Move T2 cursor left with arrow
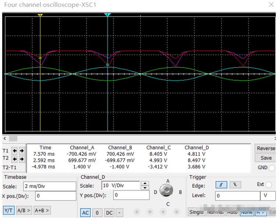Image resolution: width=278 pixels, height=220 pixels. (x=15, y=159)
